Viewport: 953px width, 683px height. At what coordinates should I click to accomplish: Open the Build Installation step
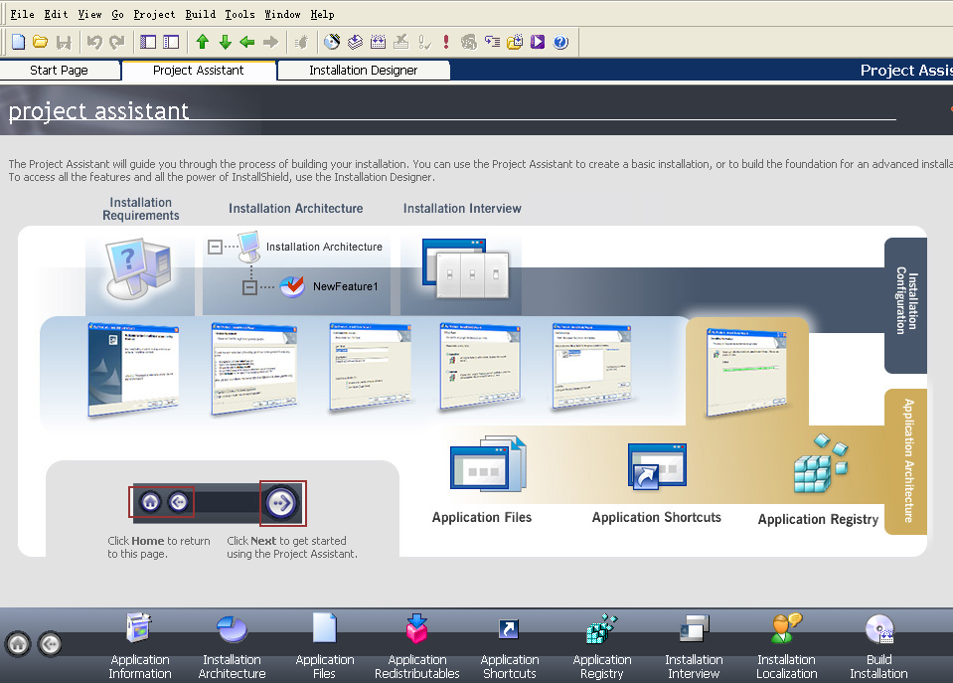point(878,646)
